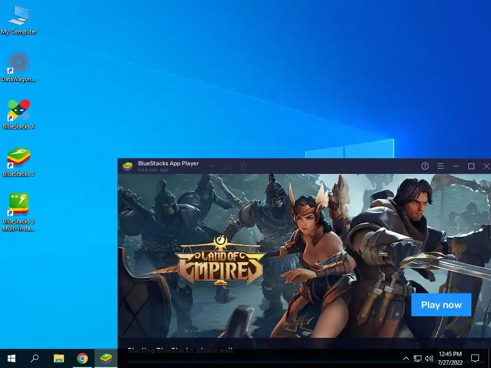Open Windows taskbar search
The height and width of the screenshot is (368, 491).
click(x=35, y=358)
